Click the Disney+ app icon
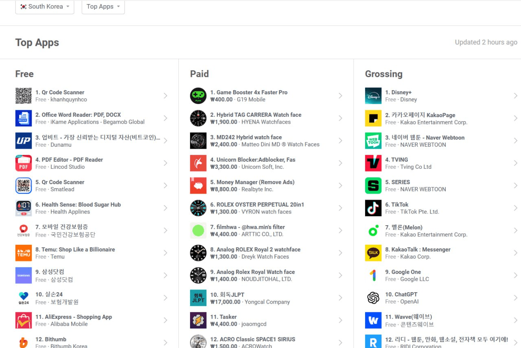The image size is (521, 348). pos(373,96)
